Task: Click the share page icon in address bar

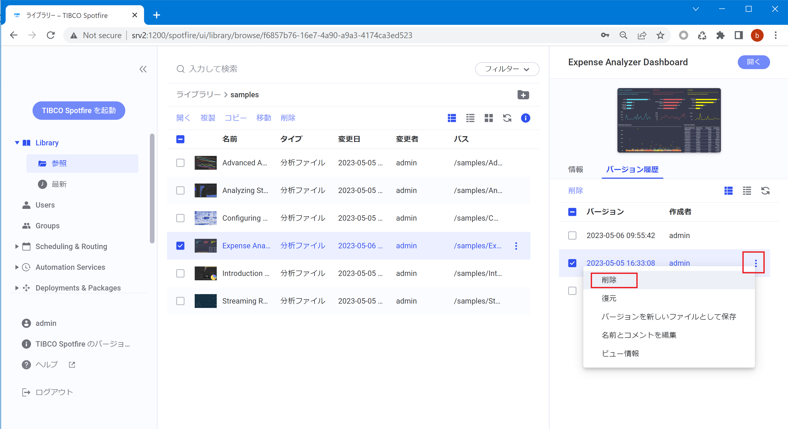Action: (x=641, y=35)
